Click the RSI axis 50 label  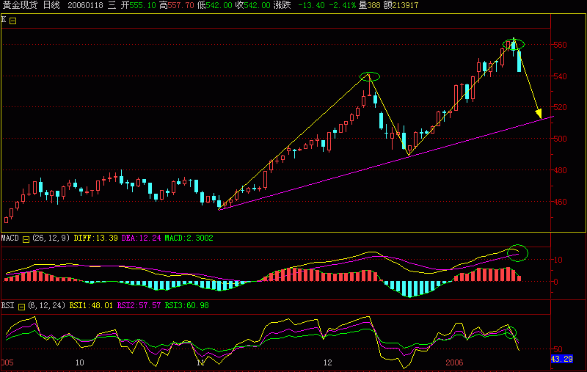558,349
